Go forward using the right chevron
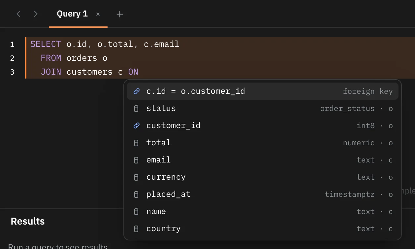 [x=36, y=14]
